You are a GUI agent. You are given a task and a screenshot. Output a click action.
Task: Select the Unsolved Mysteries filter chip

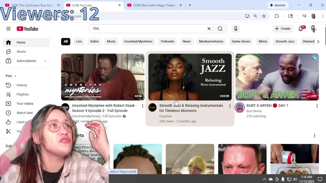(x=138, y=41)
